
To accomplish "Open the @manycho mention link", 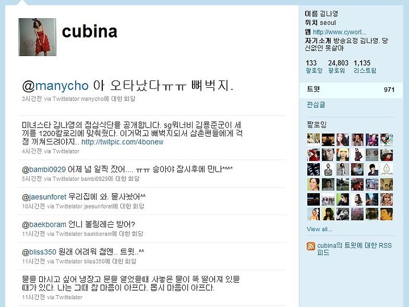I will pos(55,86).
